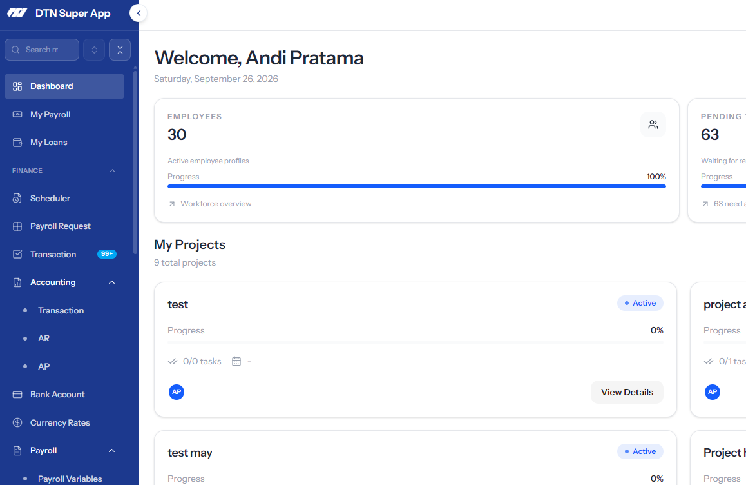
Task: Go to Scheduler page
Action: tap(64, 198)
